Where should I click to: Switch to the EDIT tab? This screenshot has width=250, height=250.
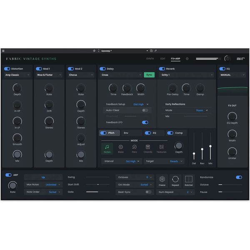pyautogui.click(x=162, y=59)
